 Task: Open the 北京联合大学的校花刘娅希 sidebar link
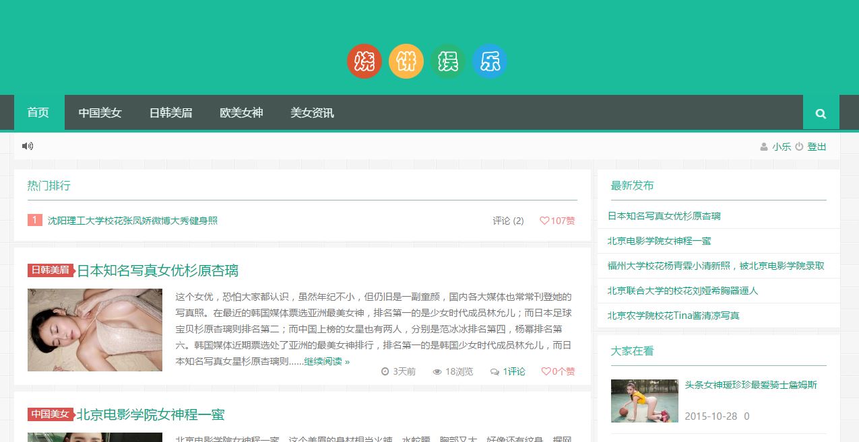(682, 291)
